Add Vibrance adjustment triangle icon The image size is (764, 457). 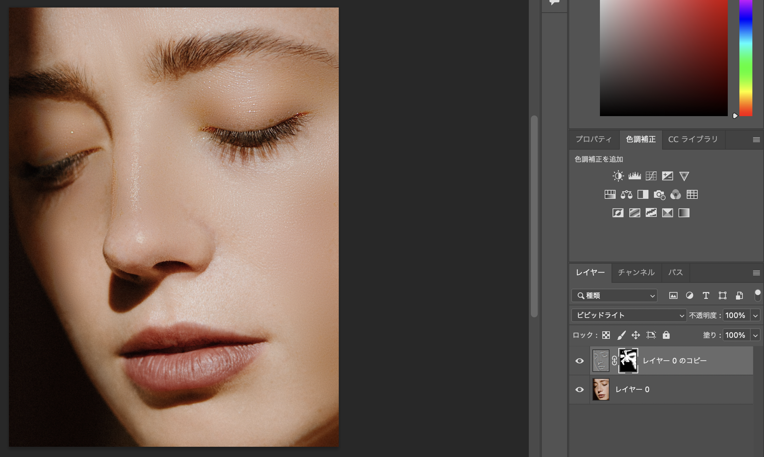(x=684, y=176)
